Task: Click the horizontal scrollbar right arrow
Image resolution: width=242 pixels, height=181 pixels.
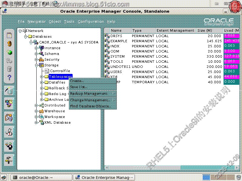Action: tap(237, 167)
